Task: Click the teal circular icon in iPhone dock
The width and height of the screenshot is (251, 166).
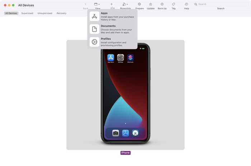Action: click(x=136, y=133)
